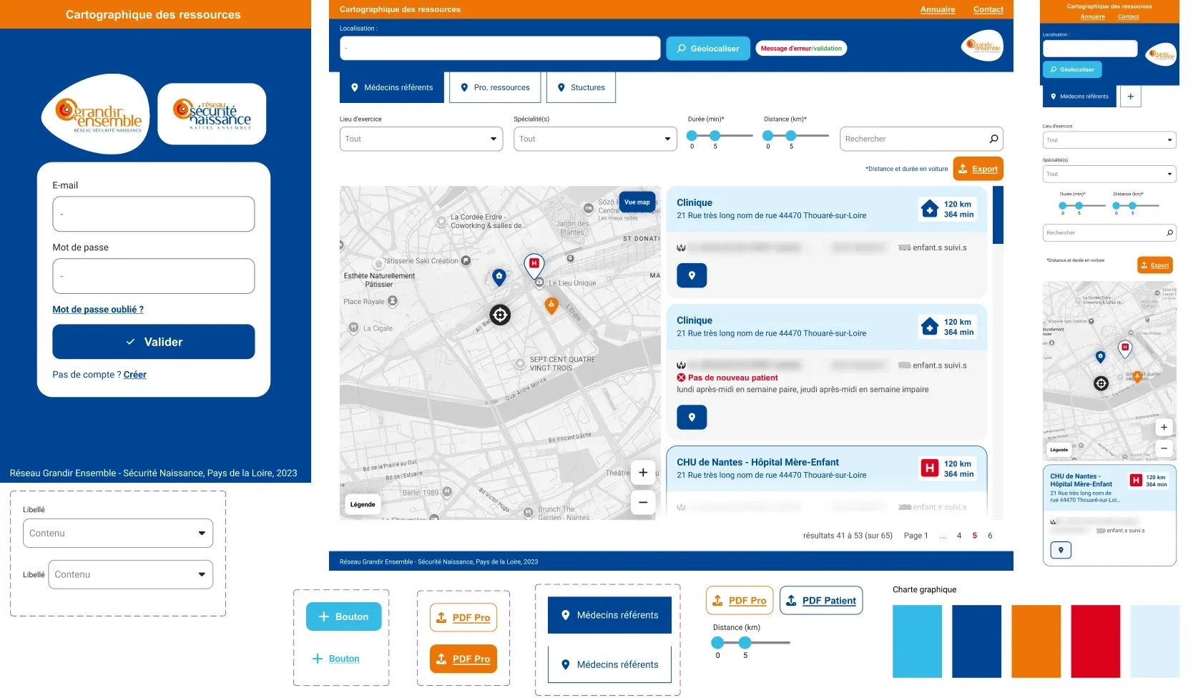Click map pin button in first Clinique card

pos(692,275)
